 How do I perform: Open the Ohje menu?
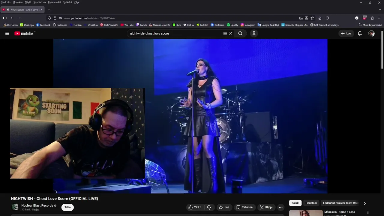coord(77,2)
